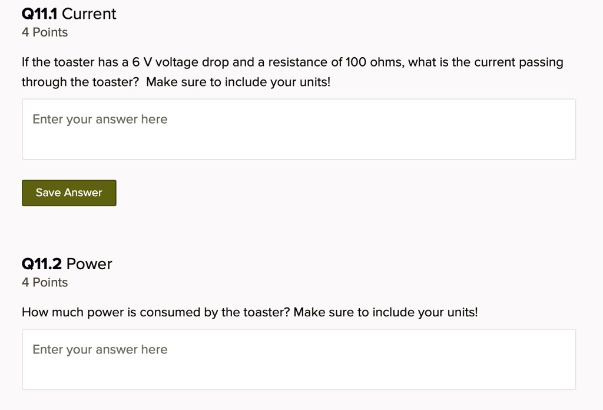Save your answer for the current question
This screenshot has width=603, height=410.
68,193
